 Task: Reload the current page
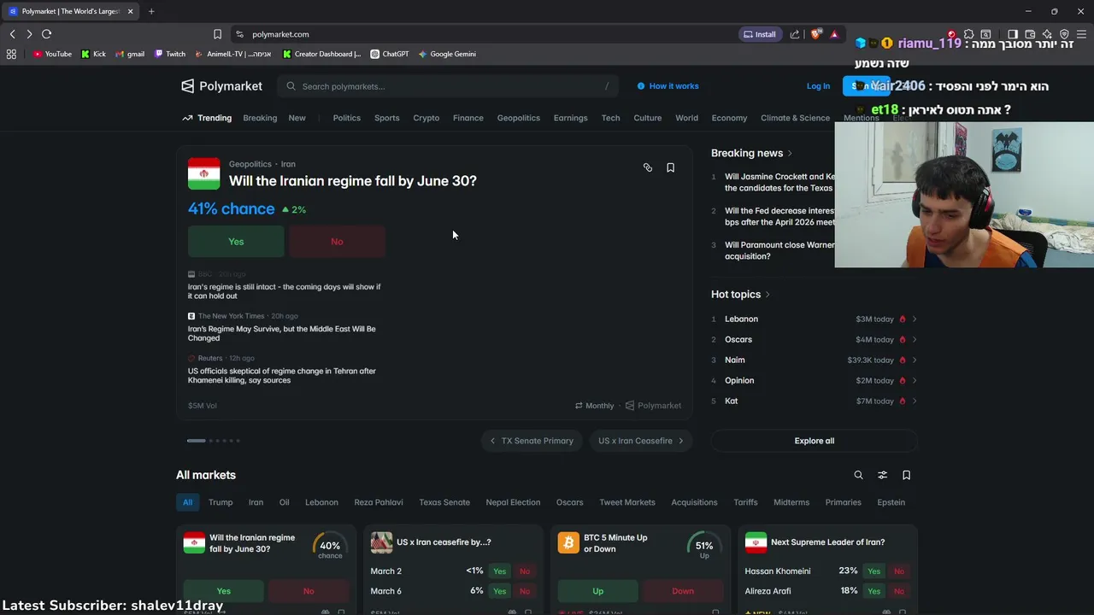[46, 34]
